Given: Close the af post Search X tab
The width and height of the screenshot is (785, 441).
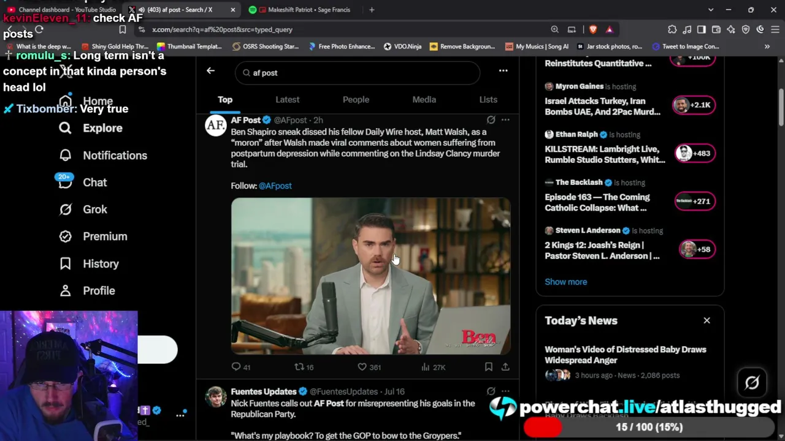Looking at the screenshot, I should (x=232, y=10).
